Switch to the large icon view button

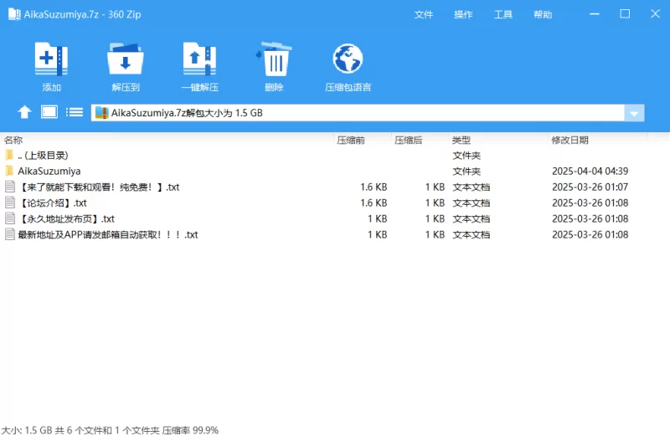(49, 112)
